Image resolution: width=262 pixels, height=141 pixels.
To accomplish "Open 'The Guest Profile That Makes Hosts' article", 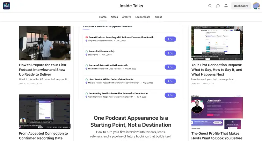I will [x=217, y=136].
